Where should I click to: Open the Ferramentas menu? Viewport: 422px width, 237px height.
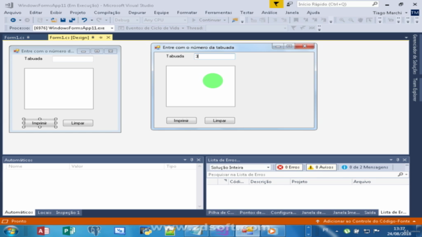click(x=218, y=13)
